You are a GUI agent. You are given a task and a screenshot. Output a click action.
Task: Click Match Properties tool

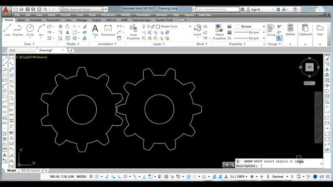pos(220,32)
